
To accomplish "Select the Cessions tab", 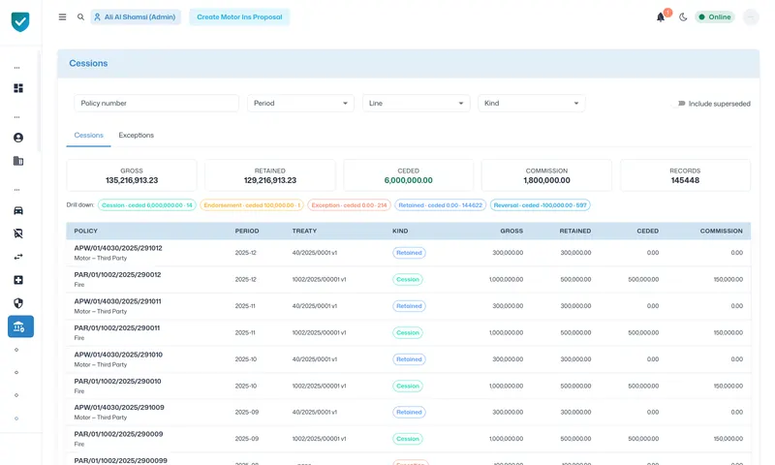I will pyautogui.click(x=88, y=136).
